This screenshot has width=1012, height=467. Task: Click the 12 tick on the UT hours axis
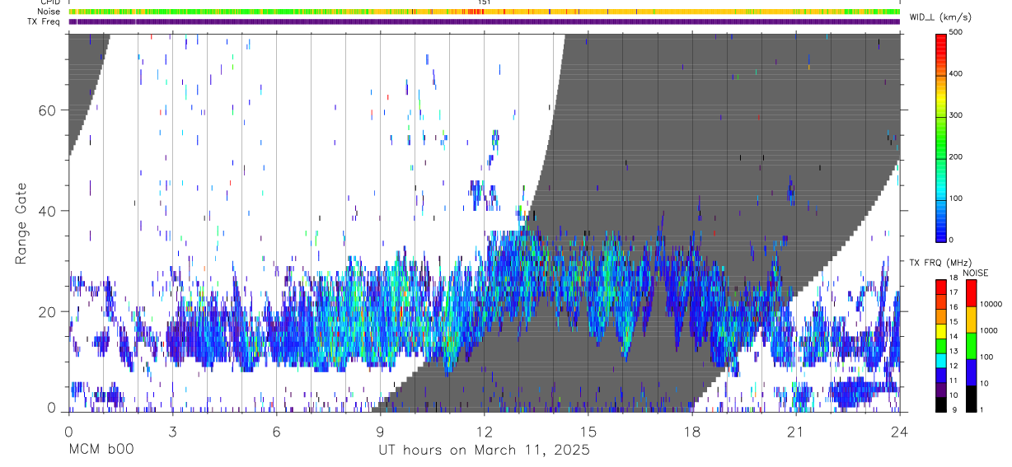(x=484, y=431)
